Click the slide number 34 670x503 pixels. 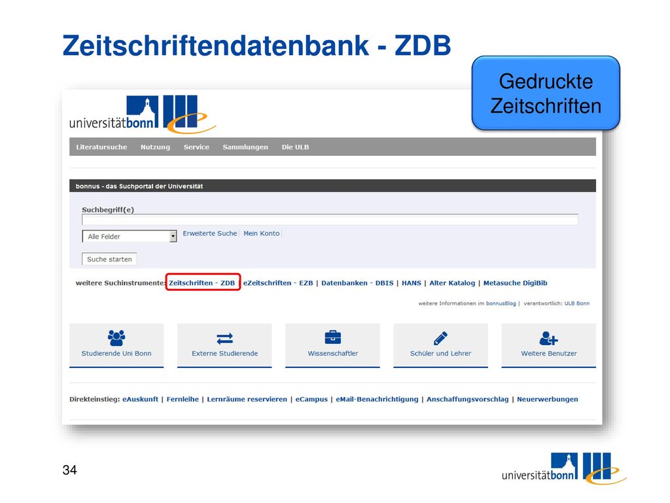click(69, 470)
